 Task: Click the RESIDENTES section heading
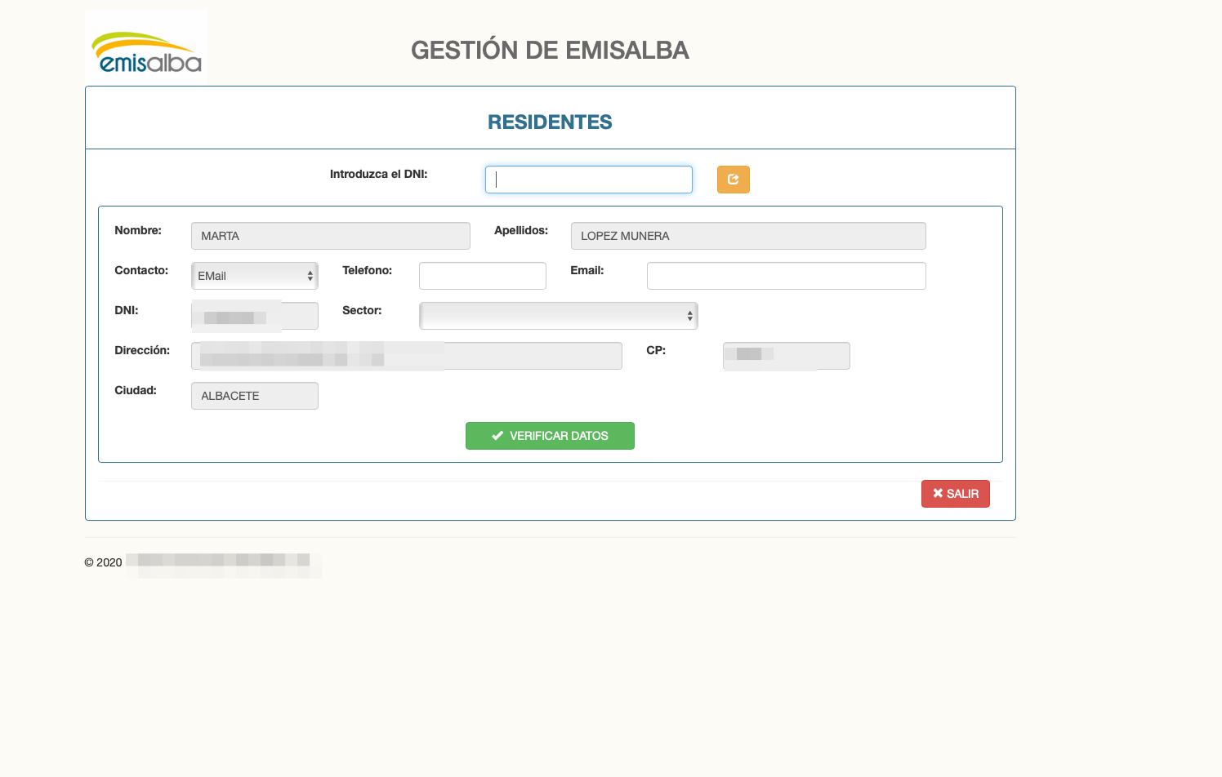point(550,122)
